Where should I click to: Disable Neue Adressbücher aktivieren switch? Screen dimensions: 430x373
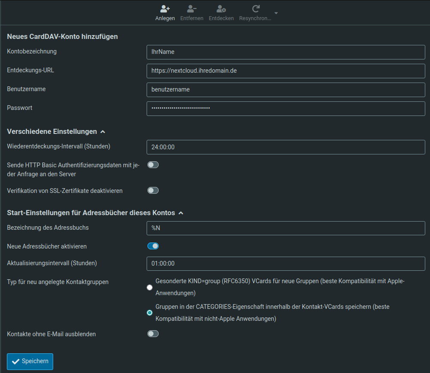(x=153, y=246)
